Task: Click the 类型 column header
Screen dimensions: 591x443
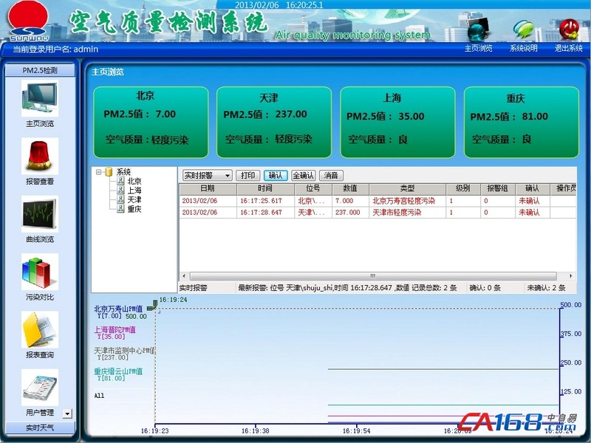Action: (408, 189)
